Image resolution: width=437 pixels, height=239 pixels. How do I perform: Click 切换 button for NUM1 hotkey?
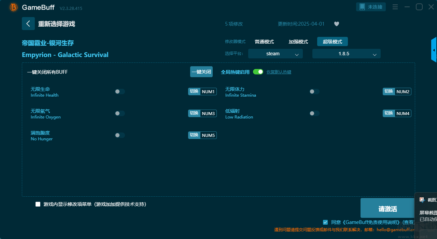194,92
